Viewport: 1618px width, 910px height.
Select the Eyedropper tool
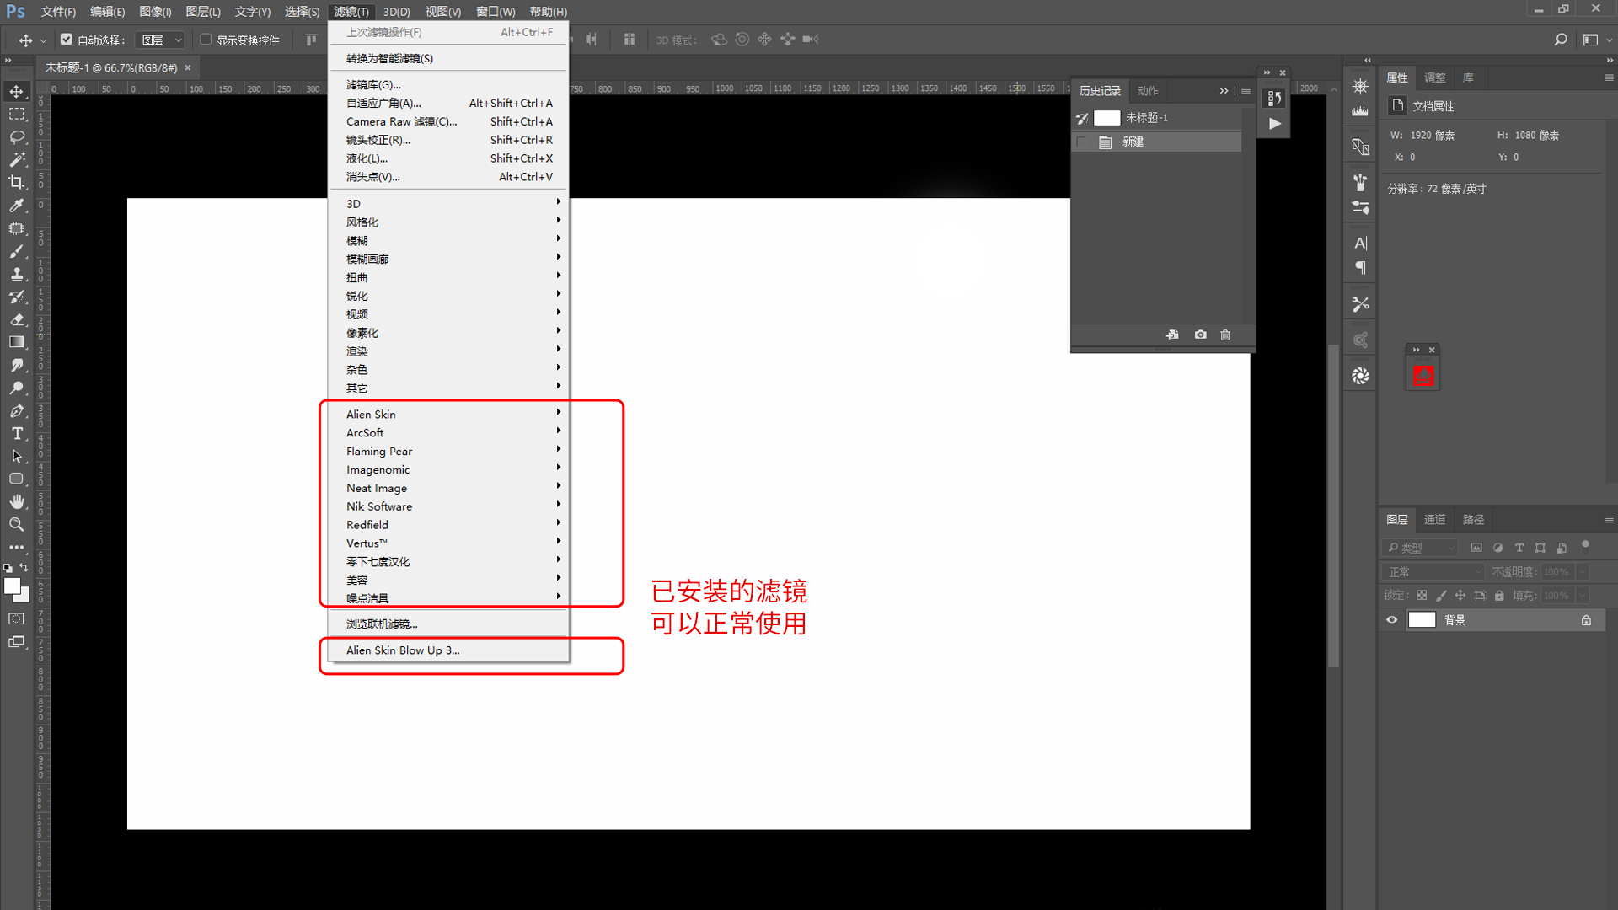(x=16, y=206)
